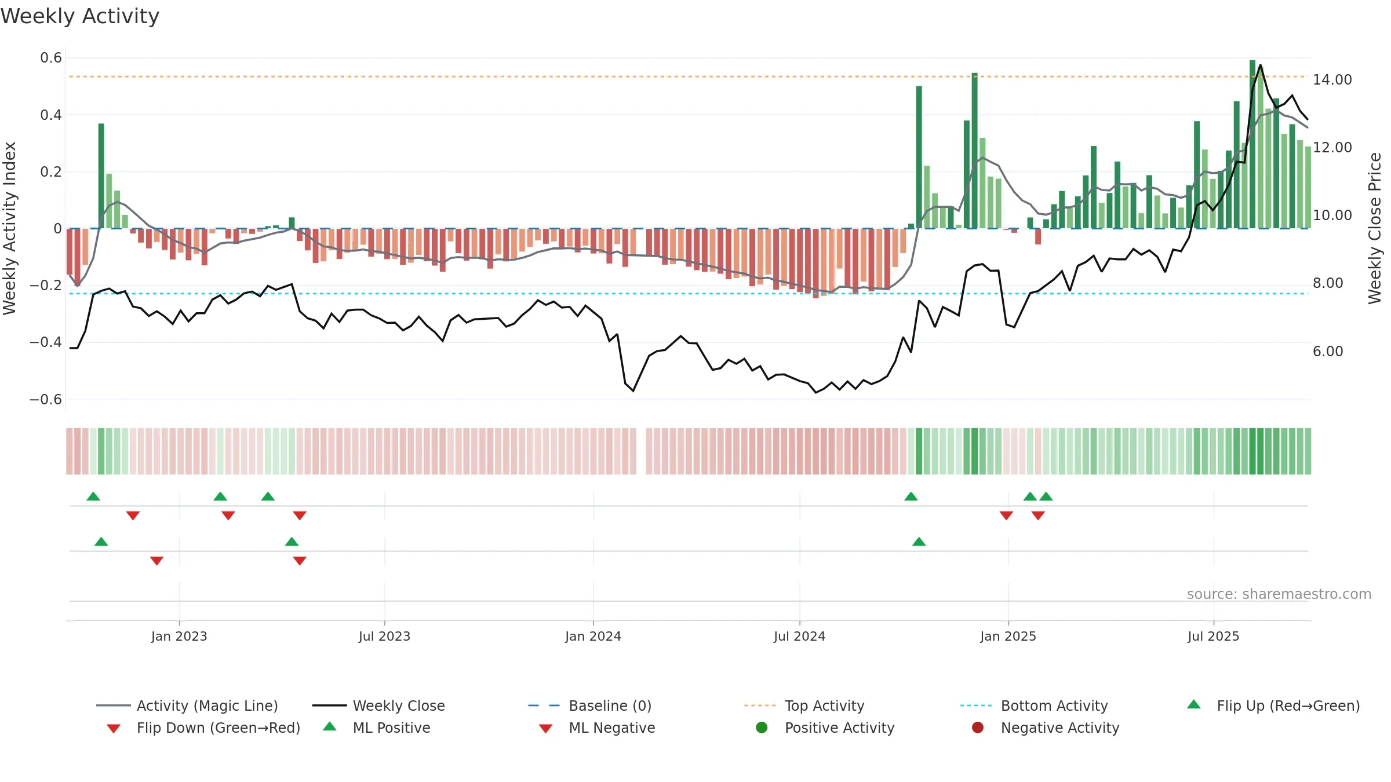Click the ML Positive green triangle legend icon
The width and height of the screenshot is (1391, 782).
(330, 726)
